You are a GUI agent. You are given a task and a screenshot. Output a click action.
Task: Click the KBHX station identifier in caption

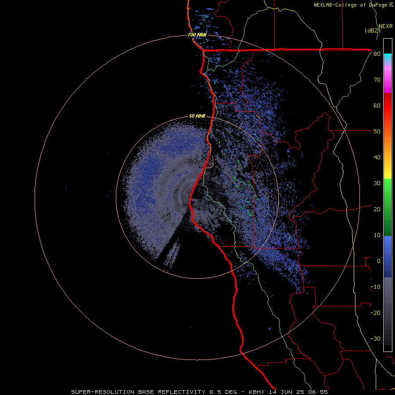(x=256, y=392)
